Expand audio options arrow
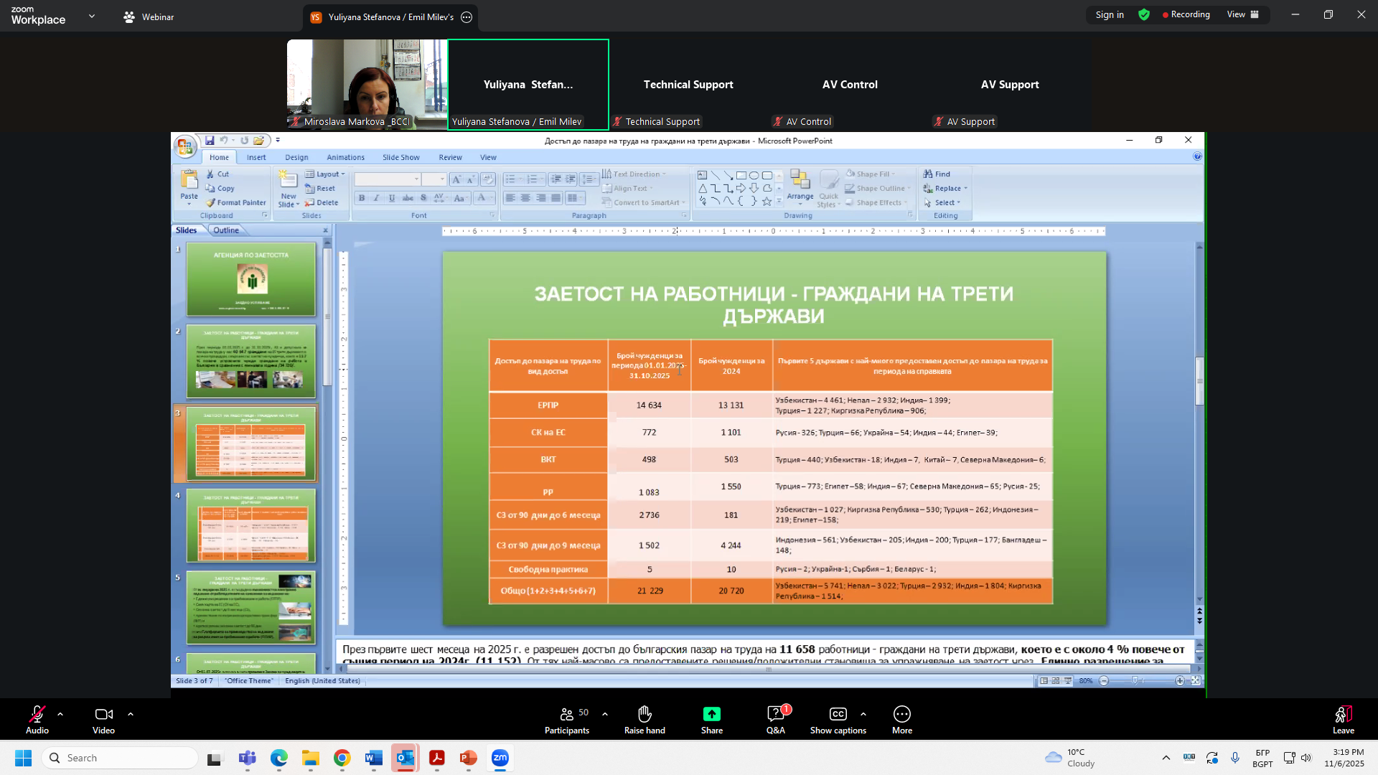Image resolution: width=1378 pixels, height=775 pixels. tap(60, 714)
